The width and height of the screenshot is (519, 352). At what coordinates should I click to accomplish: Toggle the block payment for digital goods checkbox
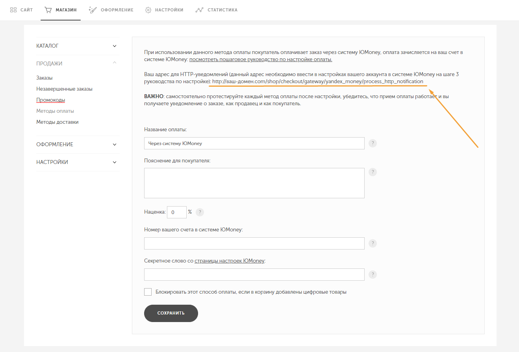pos(148,292)
